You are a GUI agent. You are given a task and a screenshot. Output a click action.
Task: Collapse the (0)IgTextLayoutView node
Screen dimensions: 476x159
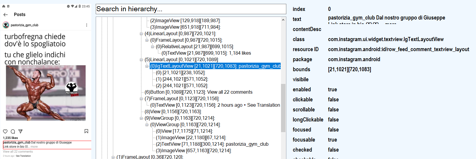pyautogui.click(x=147, y=66)
